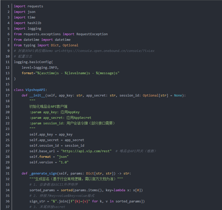Click Optional in the typing import line
The image size is (222, 210).
70,45
